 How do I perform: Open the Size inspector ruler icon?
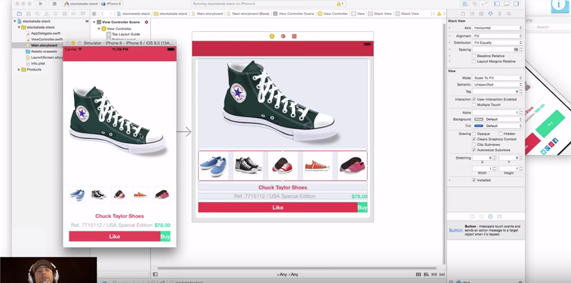pyautogui.click(x=499, y=14)
